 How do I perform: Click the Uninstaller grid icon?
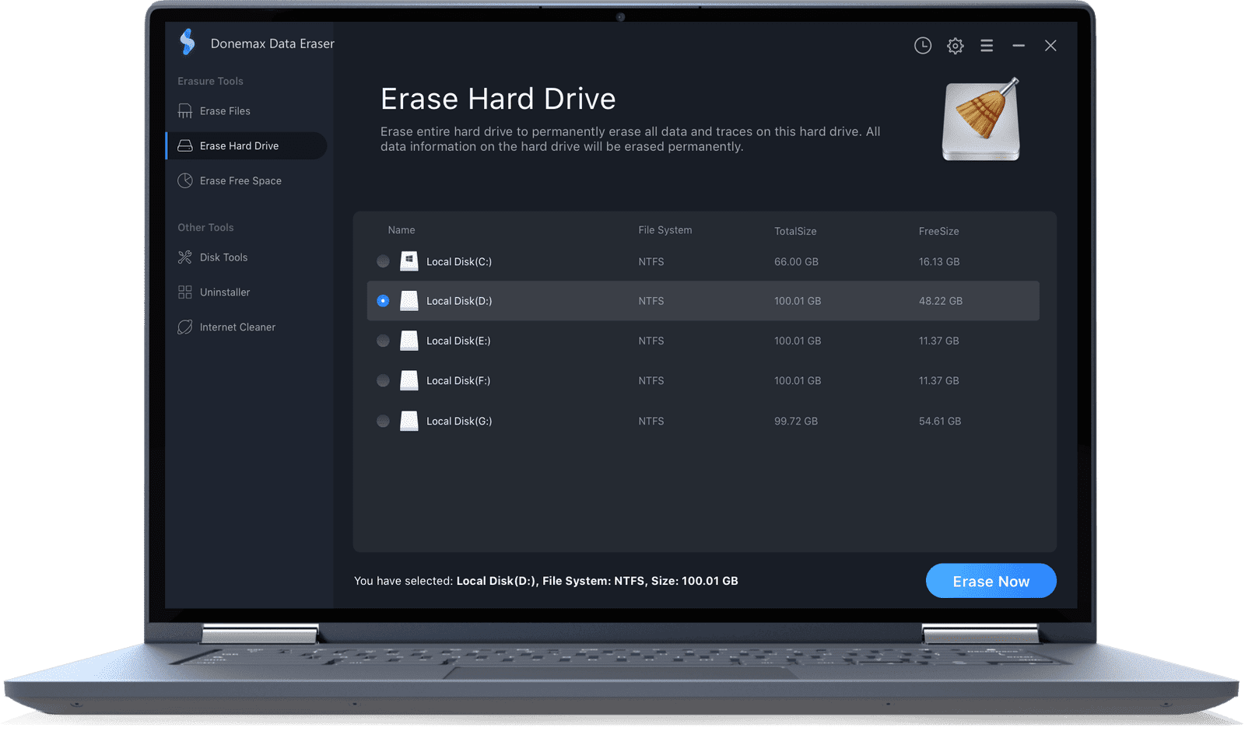pos(184,292)
